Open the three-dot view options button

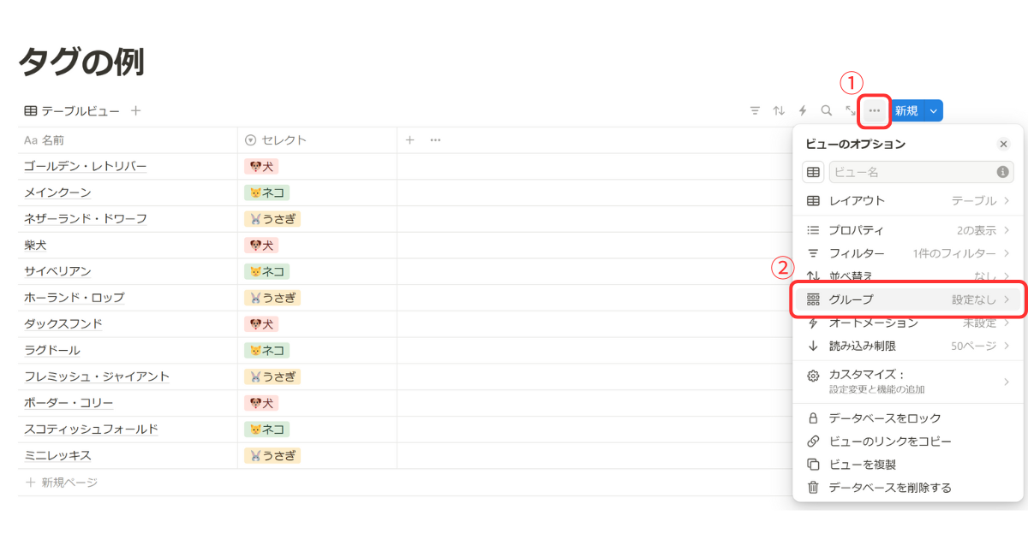(874, 110)
